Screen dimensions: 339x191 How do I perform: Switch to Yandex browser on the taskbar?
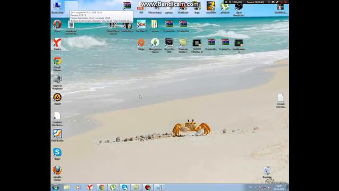(90, 187)
